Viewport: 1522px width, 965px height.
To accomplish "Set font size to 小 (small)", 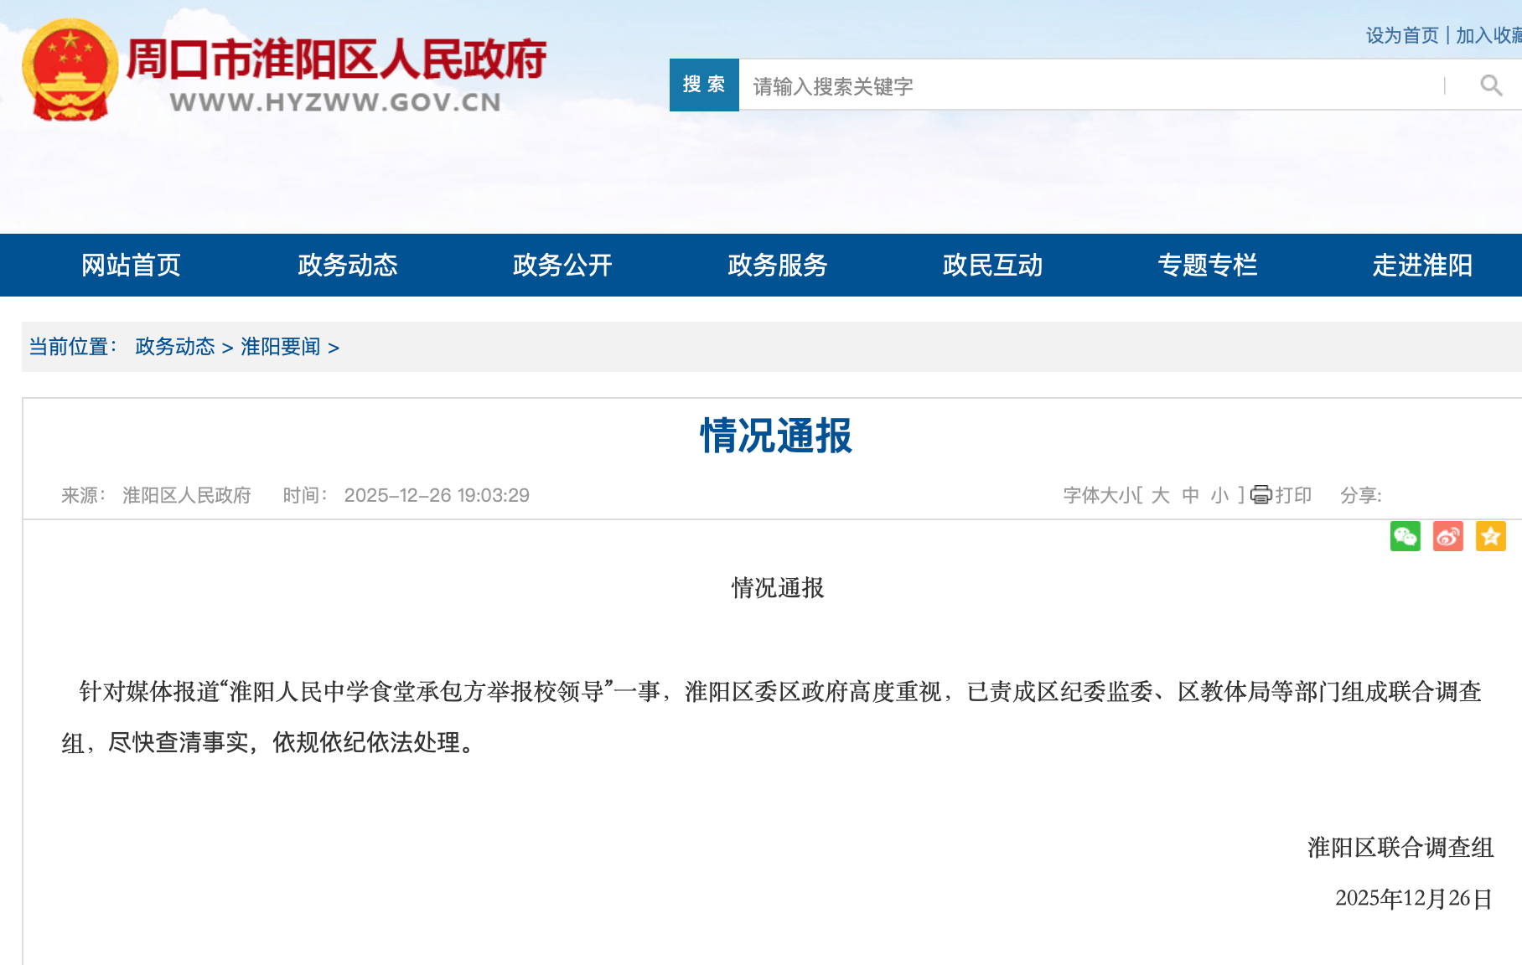I will click(x=1219, y=495).
